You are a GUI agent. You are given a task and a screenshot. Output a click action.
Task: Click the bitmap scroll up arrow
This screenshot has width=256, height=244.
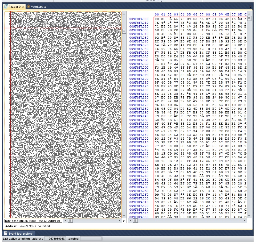click(124, 14)
